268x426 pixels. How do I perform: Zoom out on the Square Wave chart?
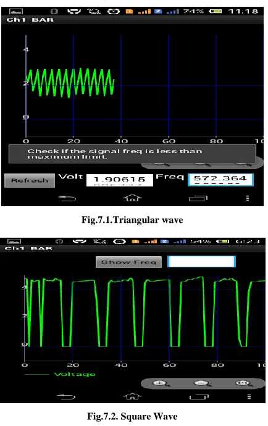coord(203,383)
